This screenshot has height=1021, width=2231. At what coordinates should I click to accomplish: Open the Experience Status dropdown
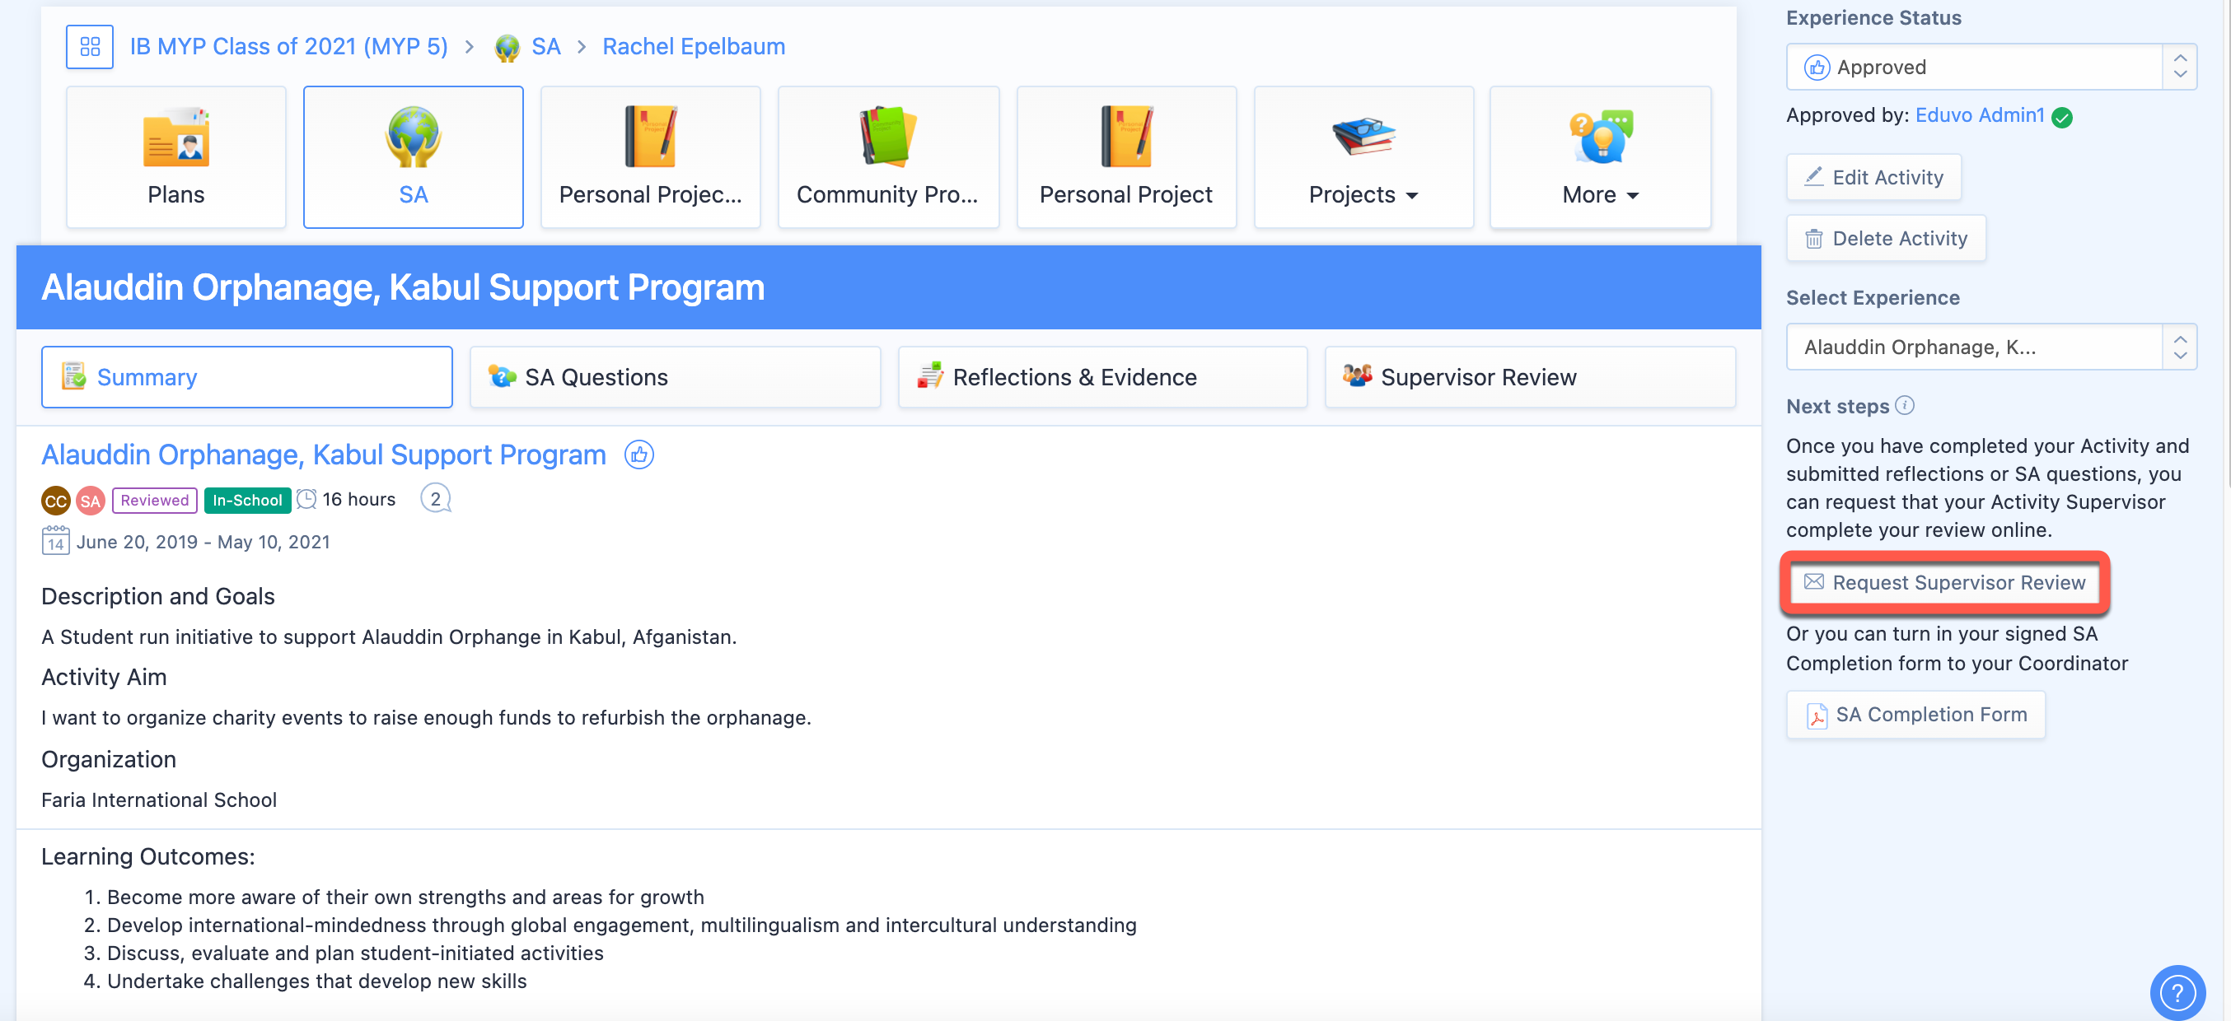(1991, 67)
